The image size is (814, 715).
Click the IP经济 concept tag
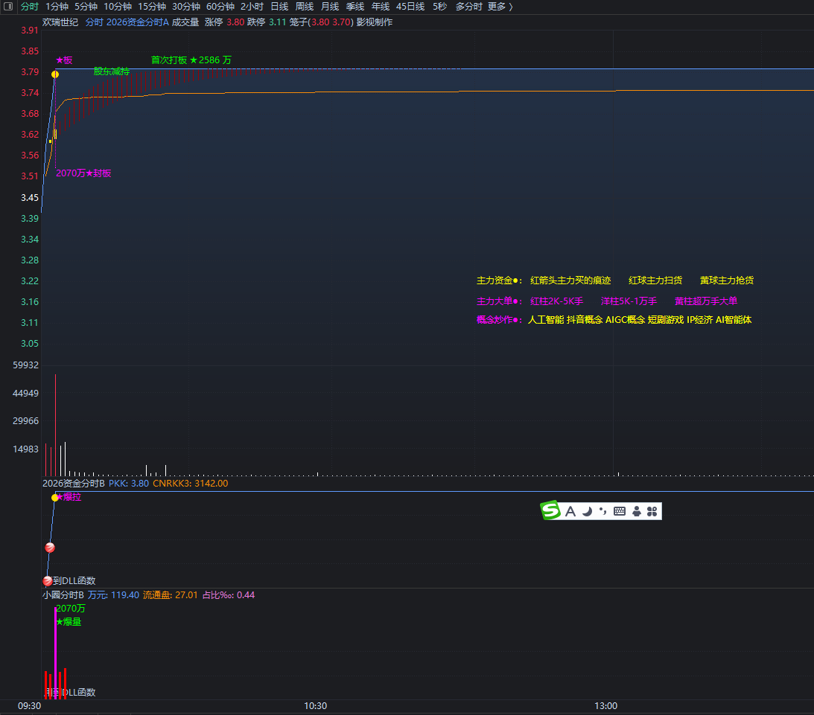click(x=700, y=320)
